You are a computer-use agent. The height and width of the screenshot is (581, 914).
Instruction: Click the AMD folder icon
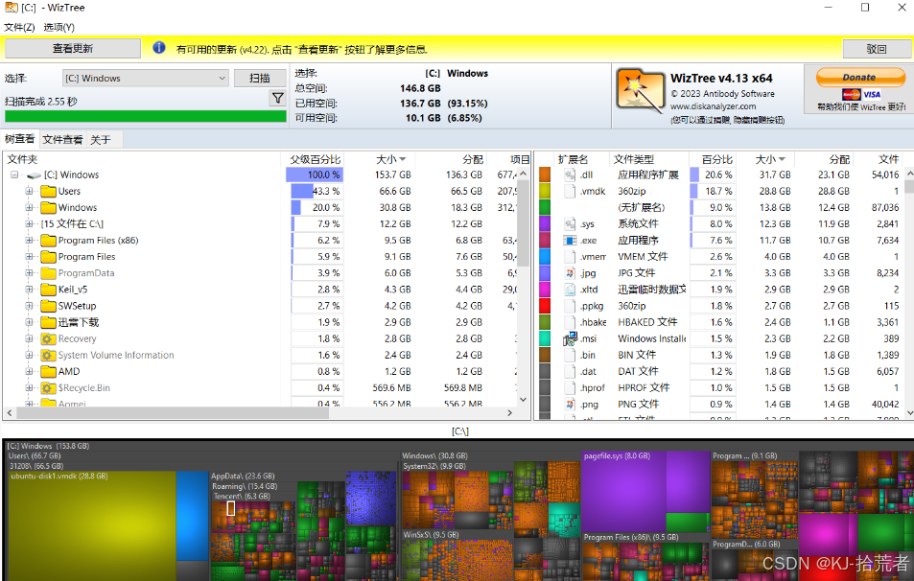[48, 371]
